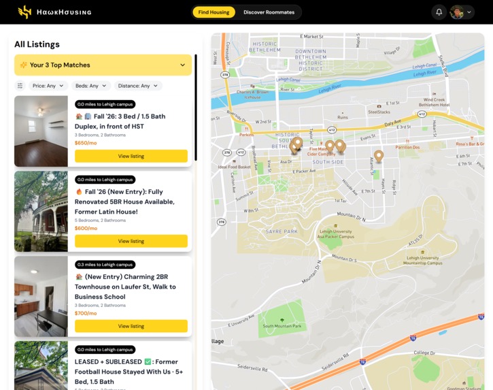493x390 pixels.
Task: View listing for Laufer St Townhouse
Action: [x=131, y=326]
